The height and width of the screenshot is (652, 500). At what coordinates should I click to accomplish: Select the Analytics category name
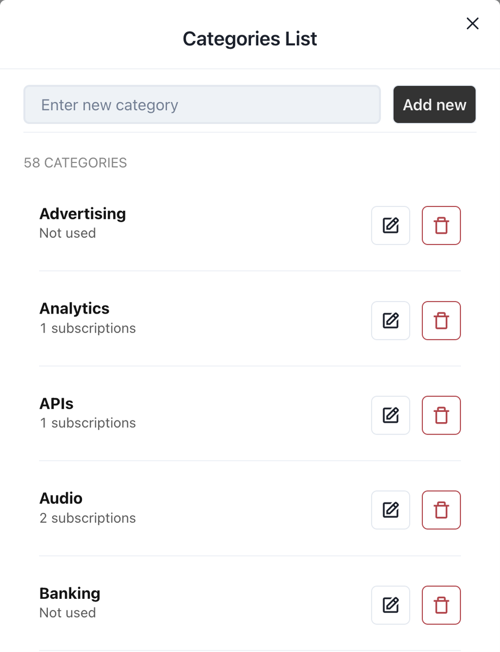[x=74, y=309]
